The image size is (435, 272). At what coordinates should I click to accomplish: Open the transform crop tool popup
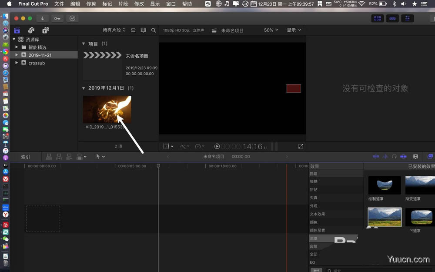pyautogui.click(x=168, y=146)
